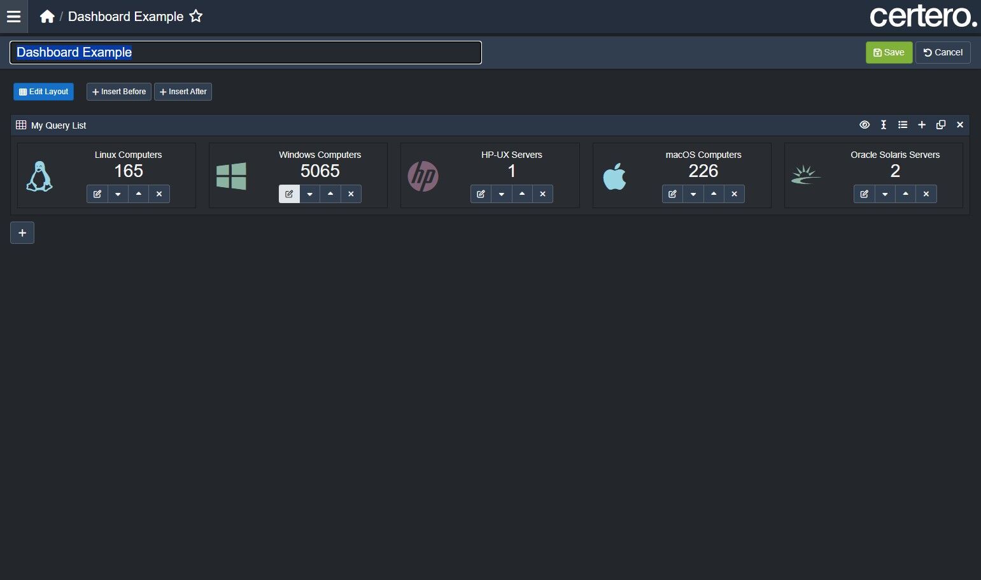Click the Windows logo icon

click(231, 176)
